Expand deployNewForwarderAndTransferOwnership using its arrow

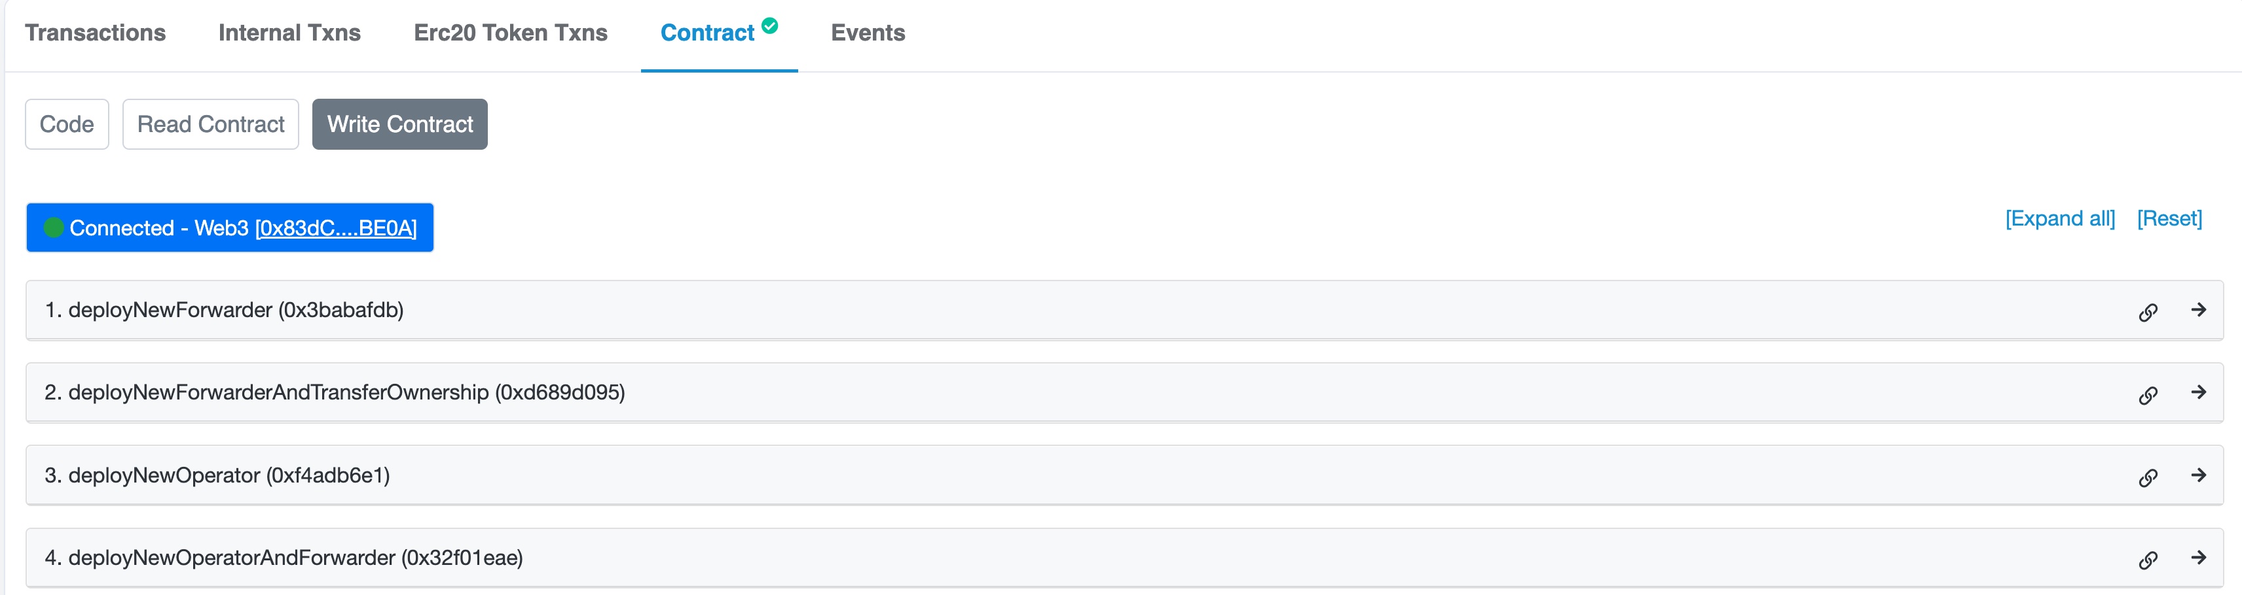click(x=2199, y=392)
